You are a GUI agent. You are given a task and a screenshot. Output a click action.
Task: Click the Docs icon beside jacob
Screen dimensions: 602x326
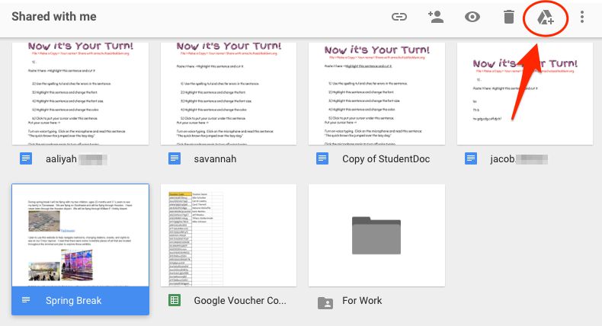coord(471,158)
